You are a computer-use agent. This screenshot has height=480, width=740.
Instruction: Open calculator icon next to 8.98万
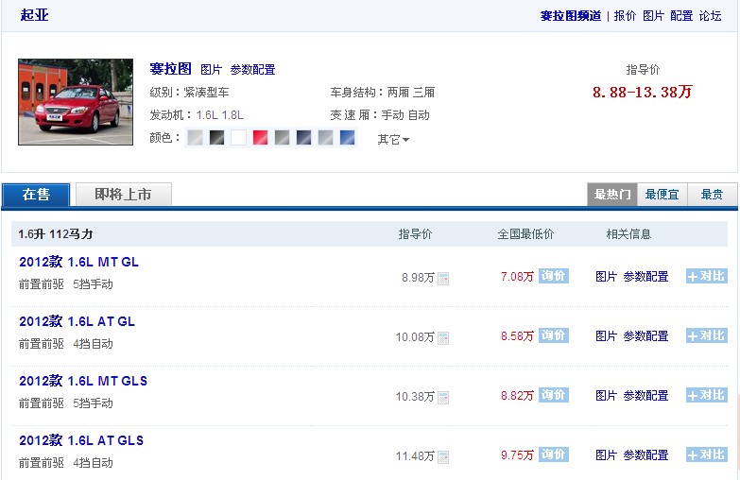click(443, 279)
